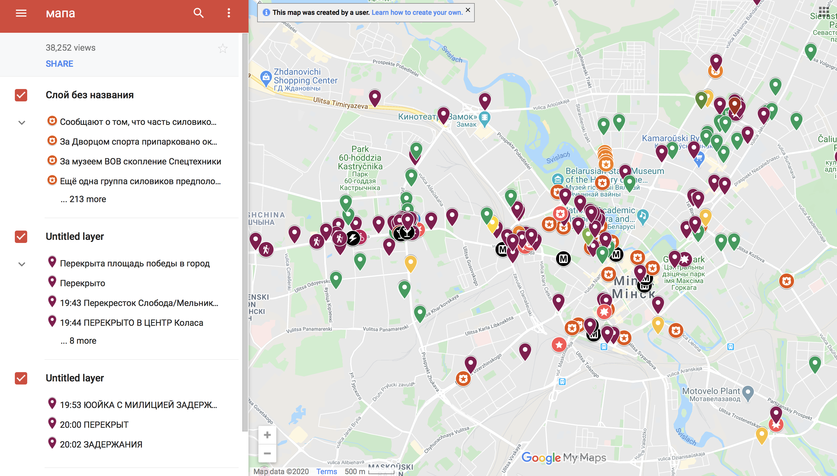Open Learn how to create your own
The width and height of the screenshot is (837, 476).
click(x=417, y=12)
